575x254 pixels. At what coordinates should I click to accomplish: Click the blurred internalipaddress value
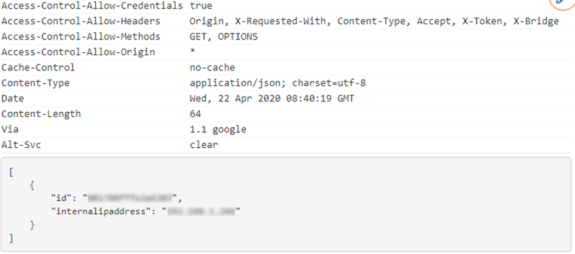[x=201, y=211]
